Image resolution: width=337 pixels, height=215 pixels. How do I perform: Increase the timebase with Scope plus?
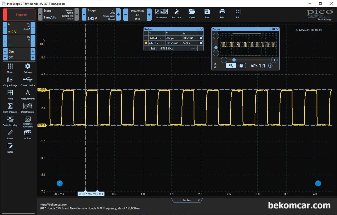[77, 14]
